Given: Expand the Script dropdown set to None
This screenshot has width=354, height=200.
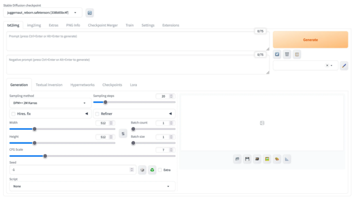Looking at the screenshot, I should (92, 186).
